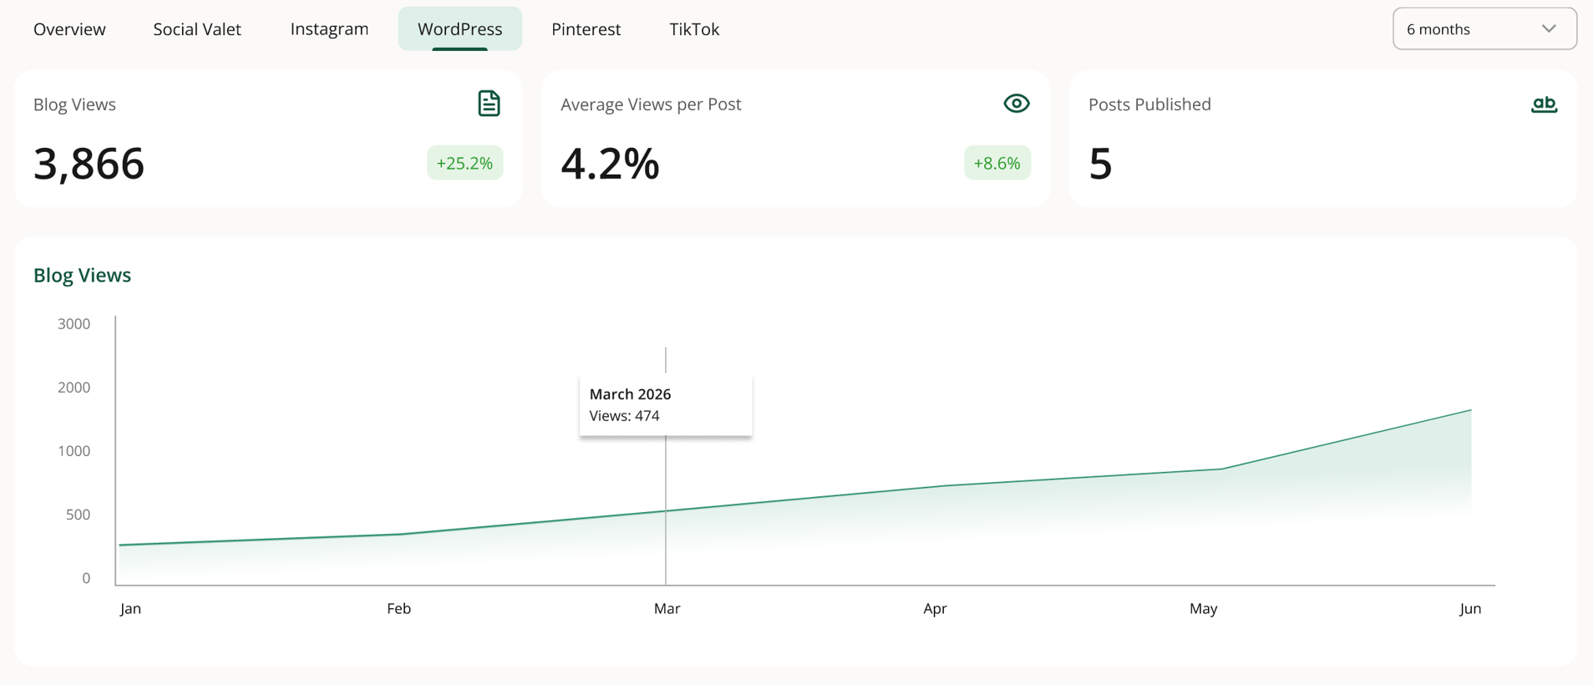Screen dimensions: 1593x685
Task: Open the TikTok tab
Action: (694, 29)
